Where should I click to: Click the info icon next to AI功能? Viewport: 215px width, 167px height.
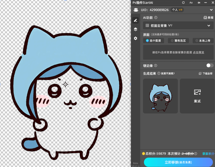click(x=156, y=18)
